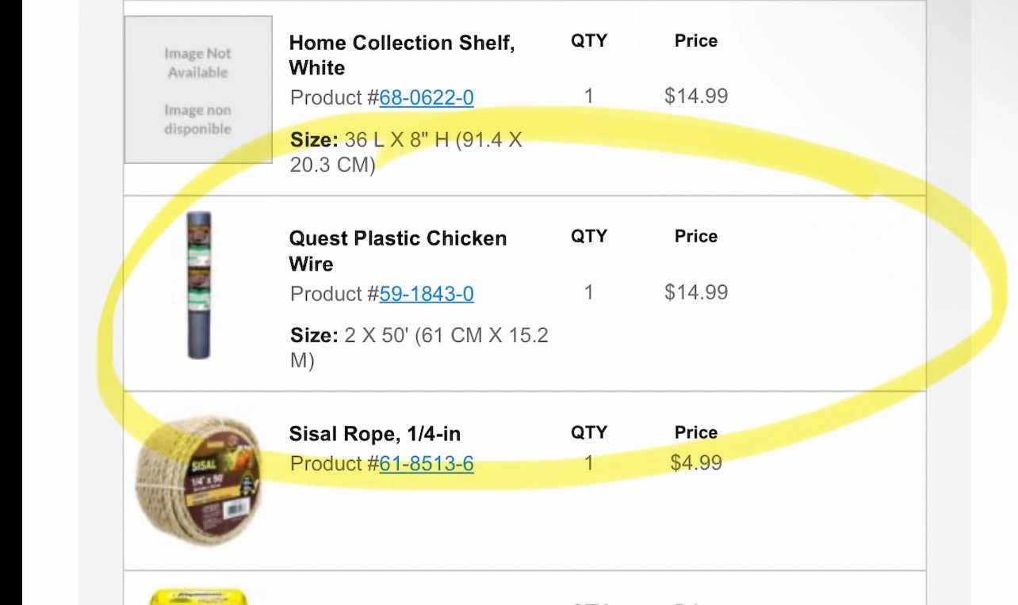Click the chicken wire roll product image

click(198, 285)
